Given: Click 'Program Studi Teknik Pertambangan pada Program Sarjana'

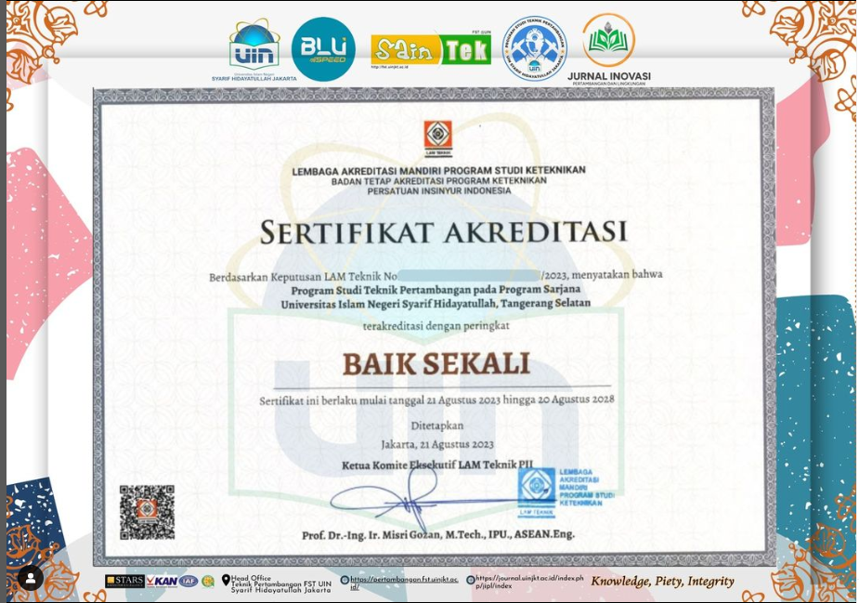Looking at the screenshot, I should [x=436, y=290].
